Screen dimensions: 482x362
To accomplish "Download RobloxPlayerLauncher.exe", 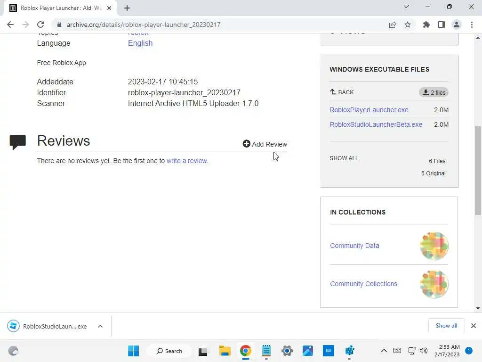I will (x=369, y=110).
